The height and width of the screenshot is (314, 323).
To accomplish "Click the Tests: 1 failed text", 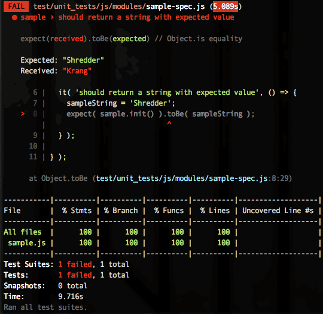I will point(75,275).
